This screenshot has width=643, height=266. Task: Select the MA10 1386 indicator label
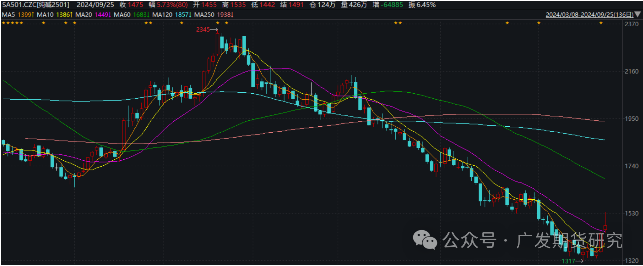(55, 15)
